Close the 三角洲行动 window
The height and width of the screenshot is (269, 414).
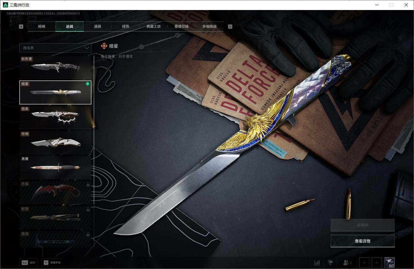click(x=406, y=5)
